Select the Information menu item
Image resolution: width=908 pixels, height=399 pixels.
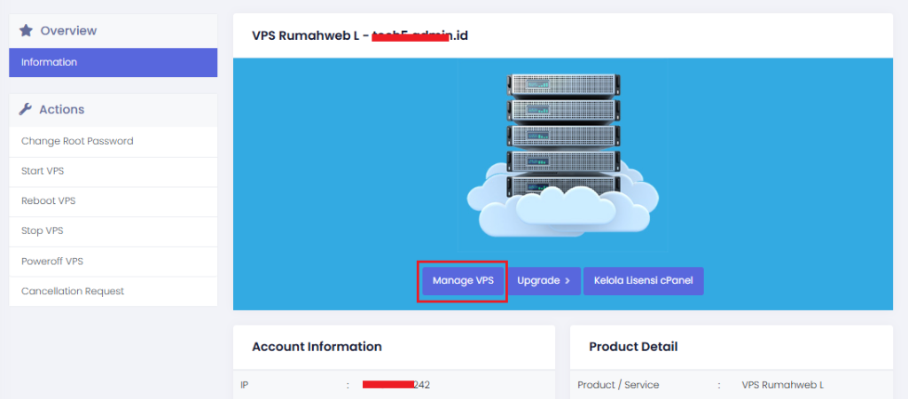tap(113, 63)
